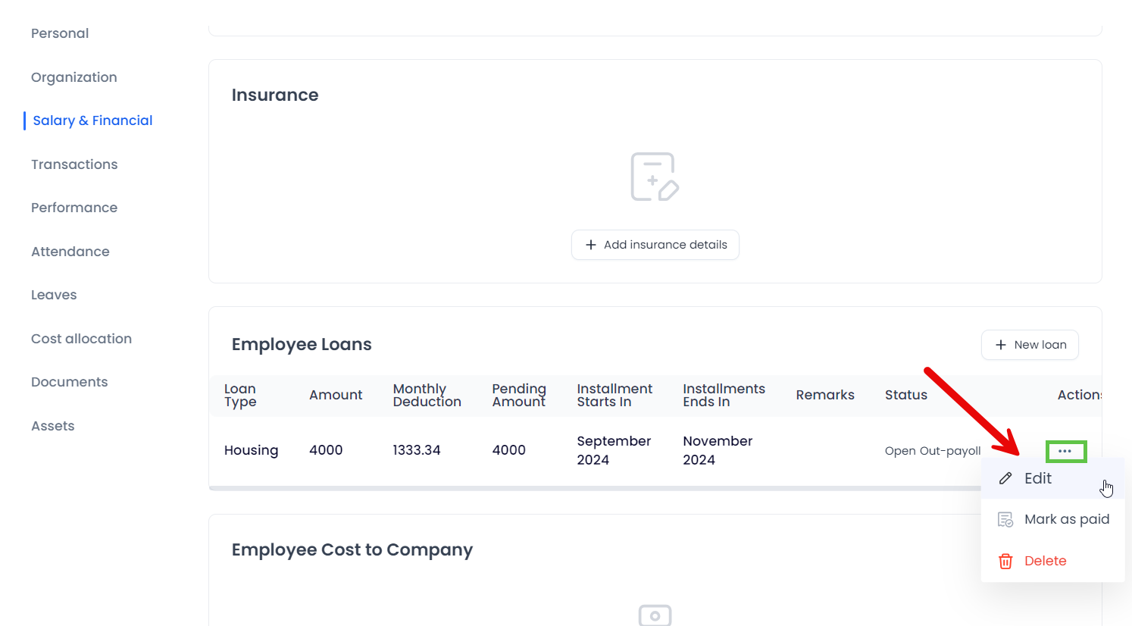Click the insurance placeholder document icon
The width and height of the screenshot is (1132, 626).
pyautogui.click(x=655, y=177)
